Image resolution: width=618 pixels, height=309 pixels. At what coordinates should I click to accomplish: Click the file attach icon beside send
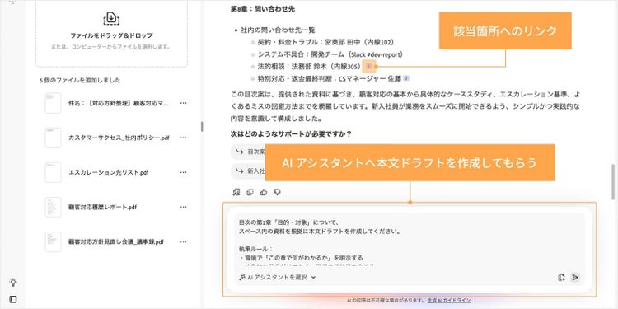pyautogui.click(x=562, y=278)
